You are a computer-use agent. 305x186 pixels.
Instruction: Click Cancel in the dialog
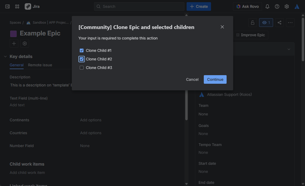pyautogui.click(x=192, y=79)
